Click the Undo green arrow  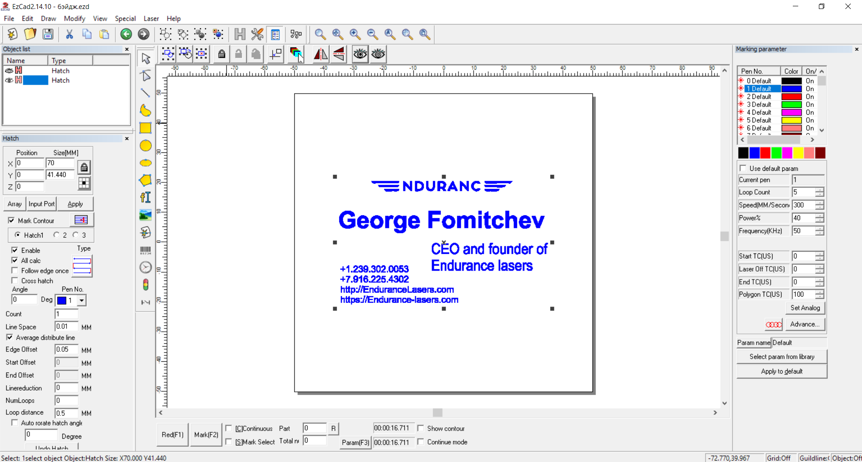(126, 34)
